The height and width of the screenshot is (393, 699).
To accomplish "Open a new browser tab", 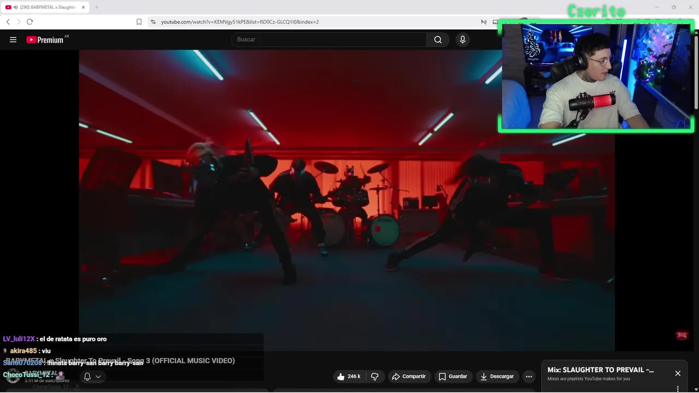I will (x=97, y=7).
